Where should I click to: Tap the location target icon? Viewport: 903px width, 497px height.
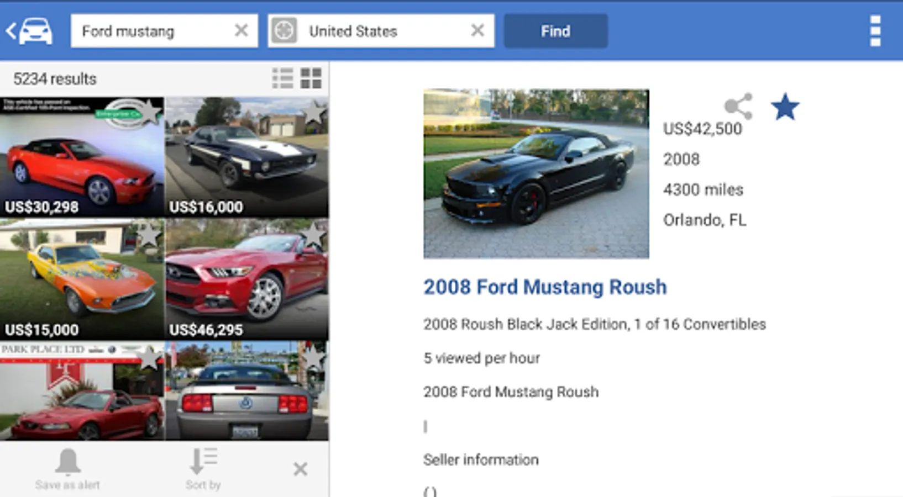[284, 30]
